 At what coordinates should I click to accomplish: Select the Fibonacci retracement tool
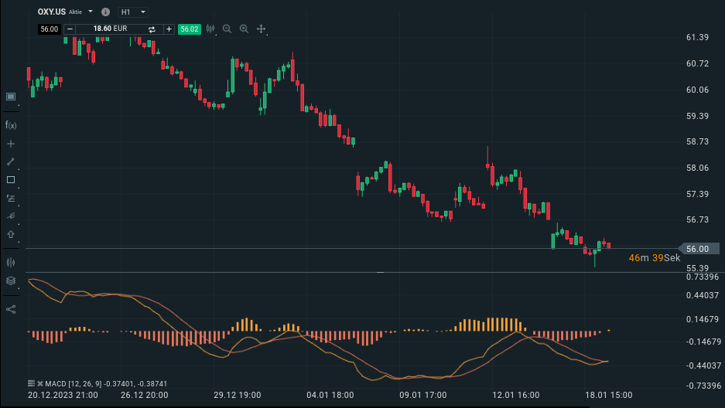[x=11, y=199]
